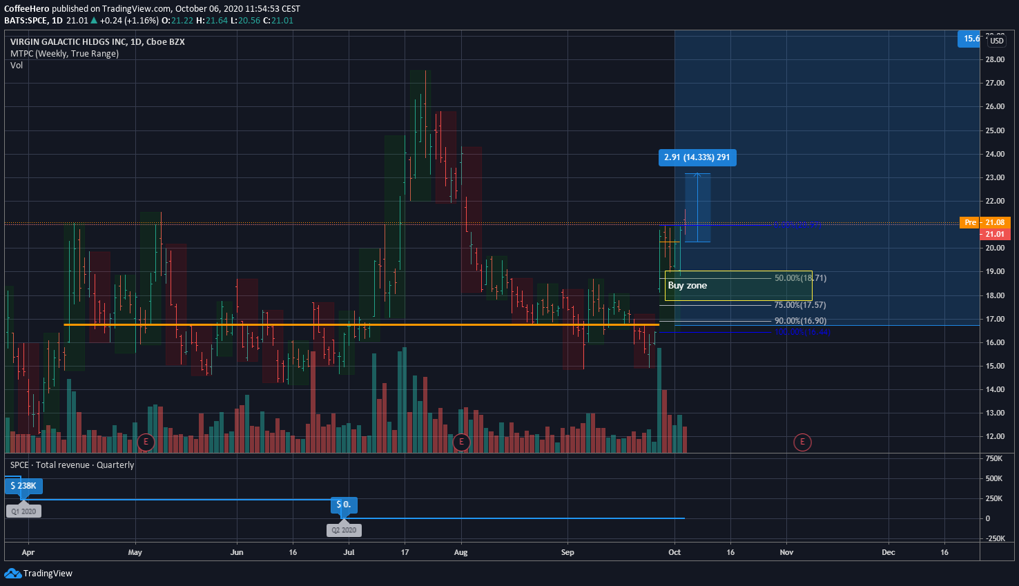The height and width of the screenshot is (586, 1019).
Task: Click 25.00 on the price axis
Action: [995, 130]
